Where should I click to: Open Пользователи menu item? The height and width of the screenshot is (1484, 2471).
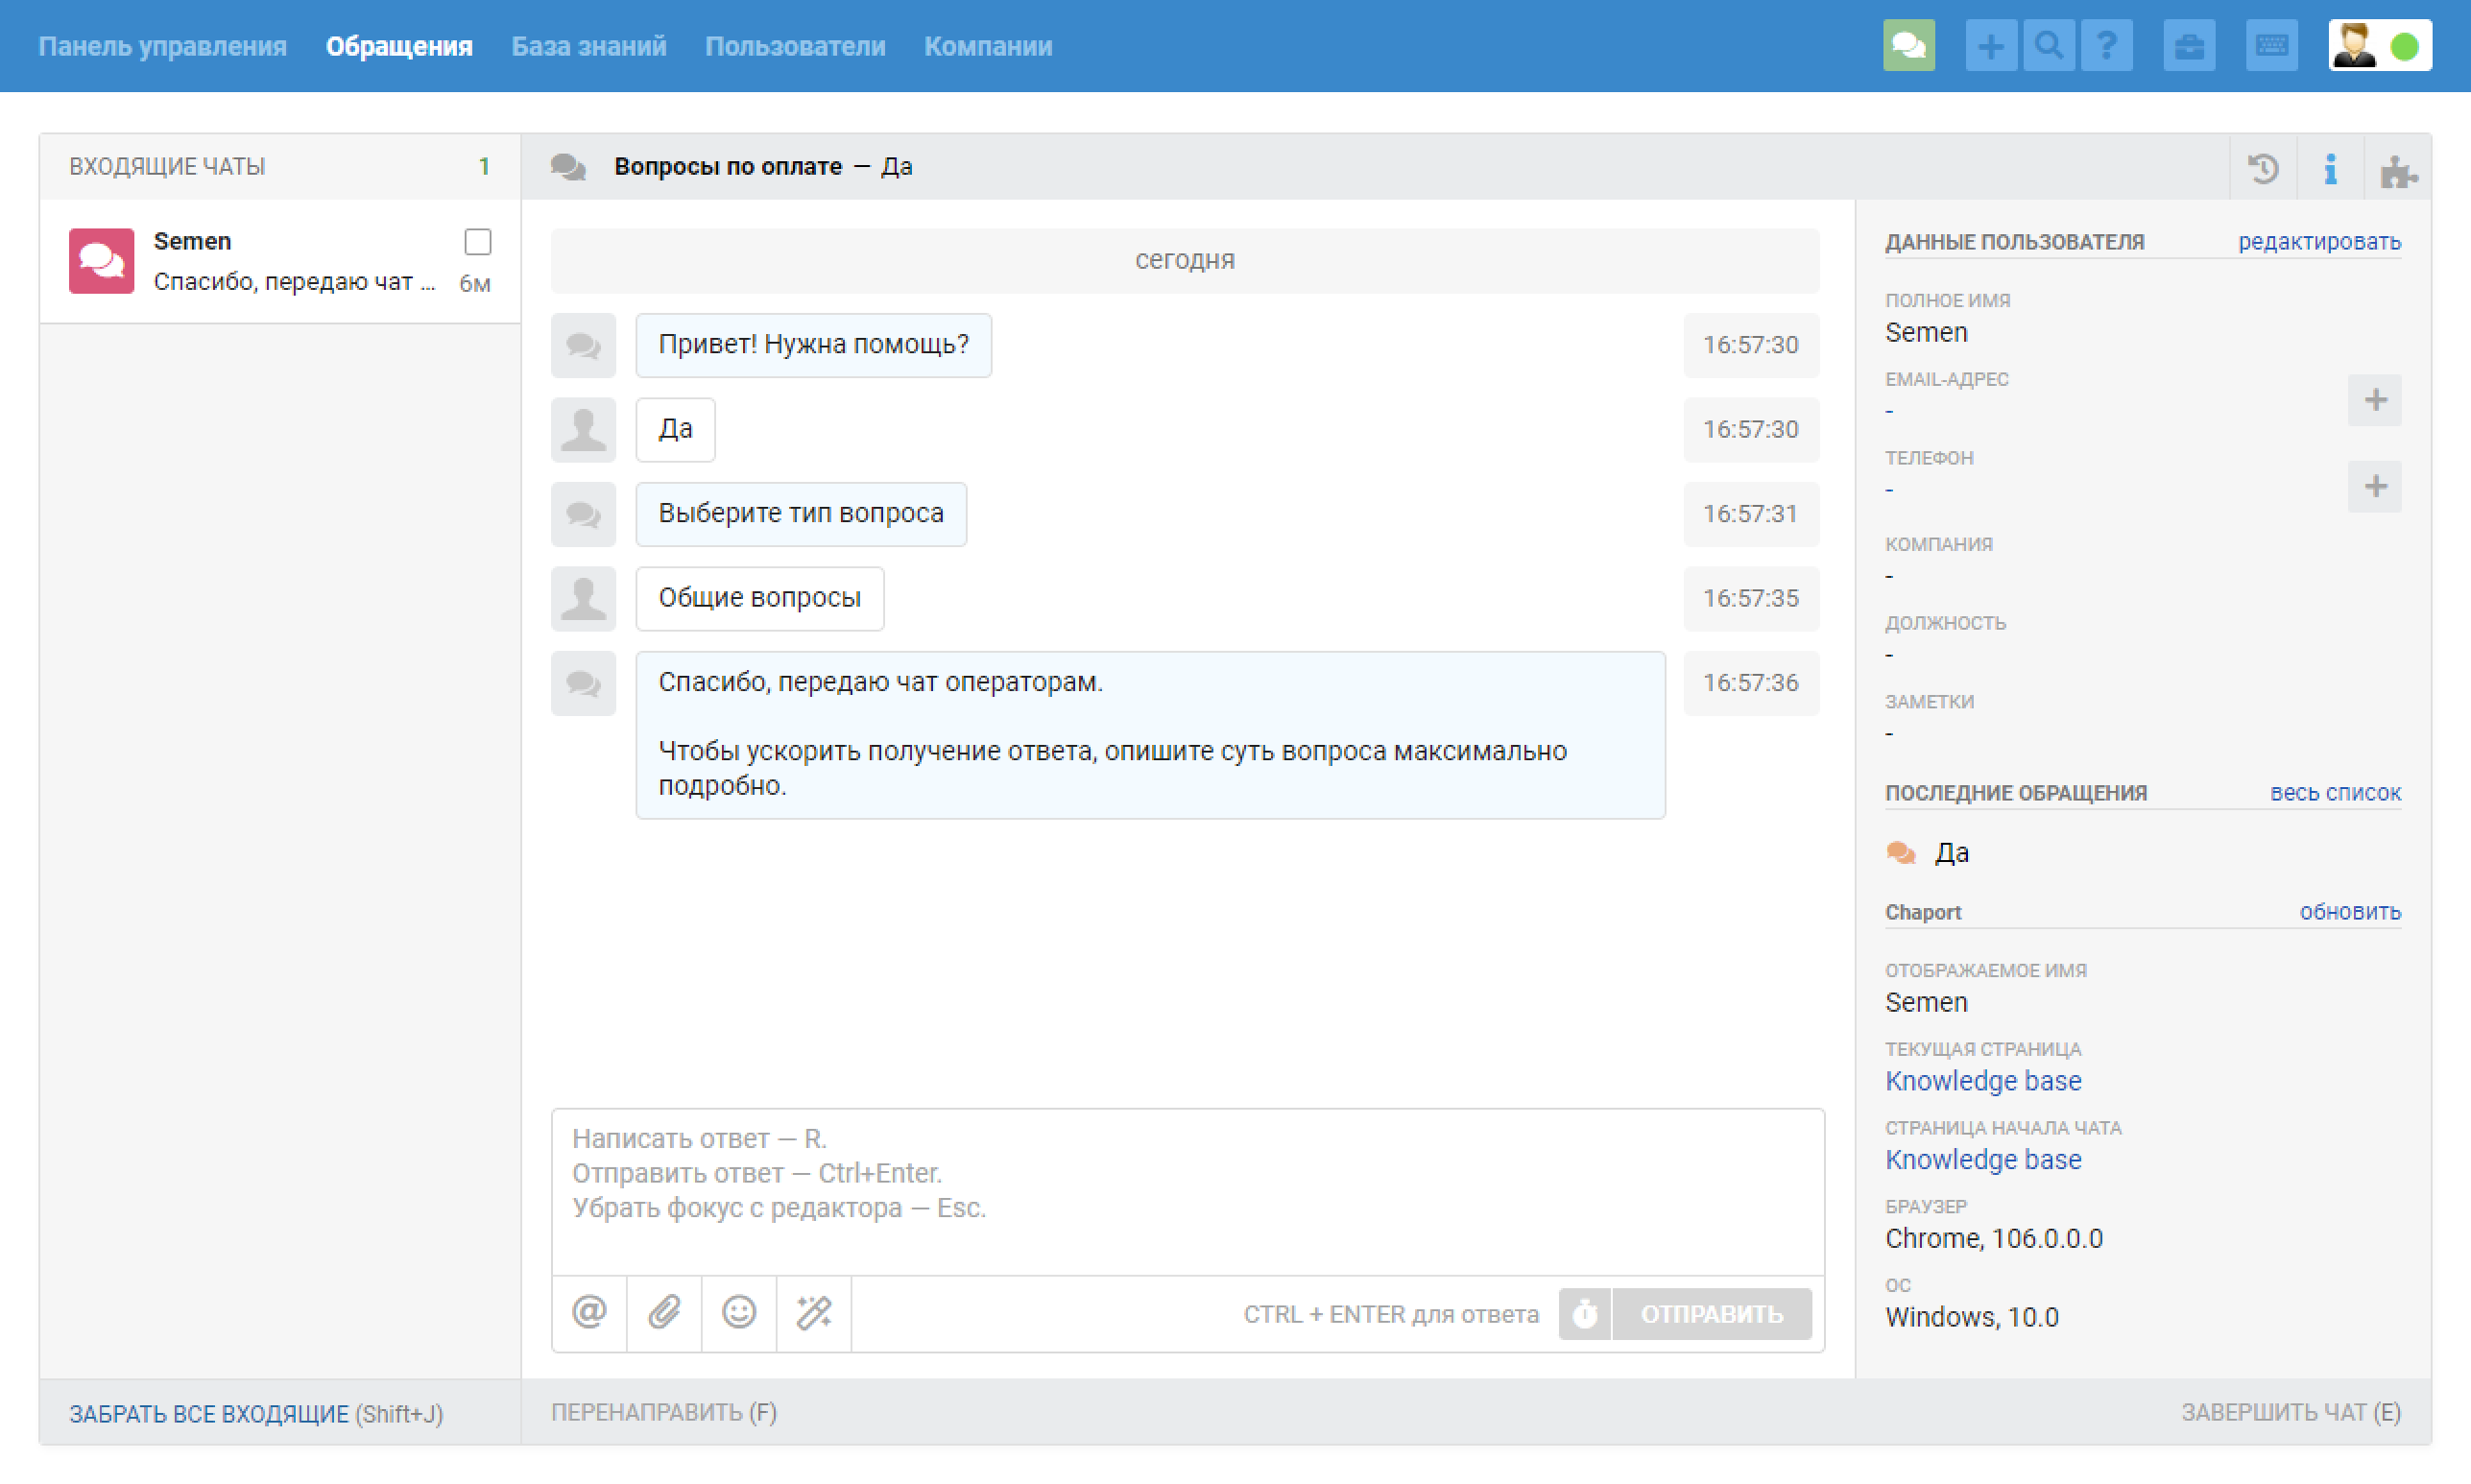(794, 46)
